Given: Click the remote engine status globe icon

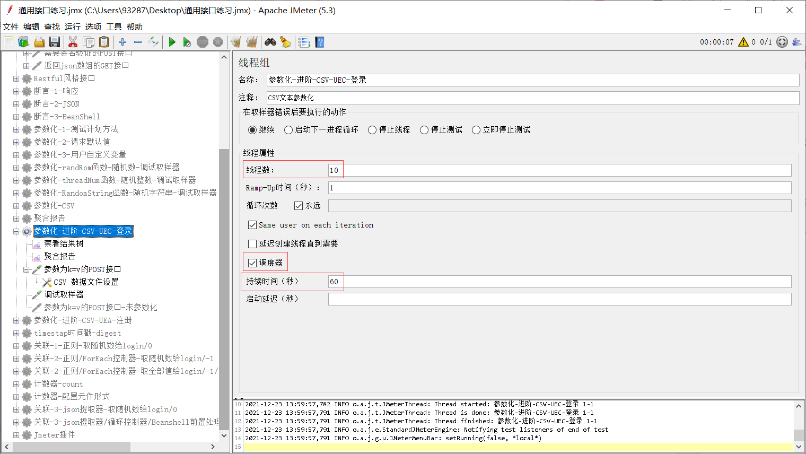Looking at the screenshot, I should 782,42.
